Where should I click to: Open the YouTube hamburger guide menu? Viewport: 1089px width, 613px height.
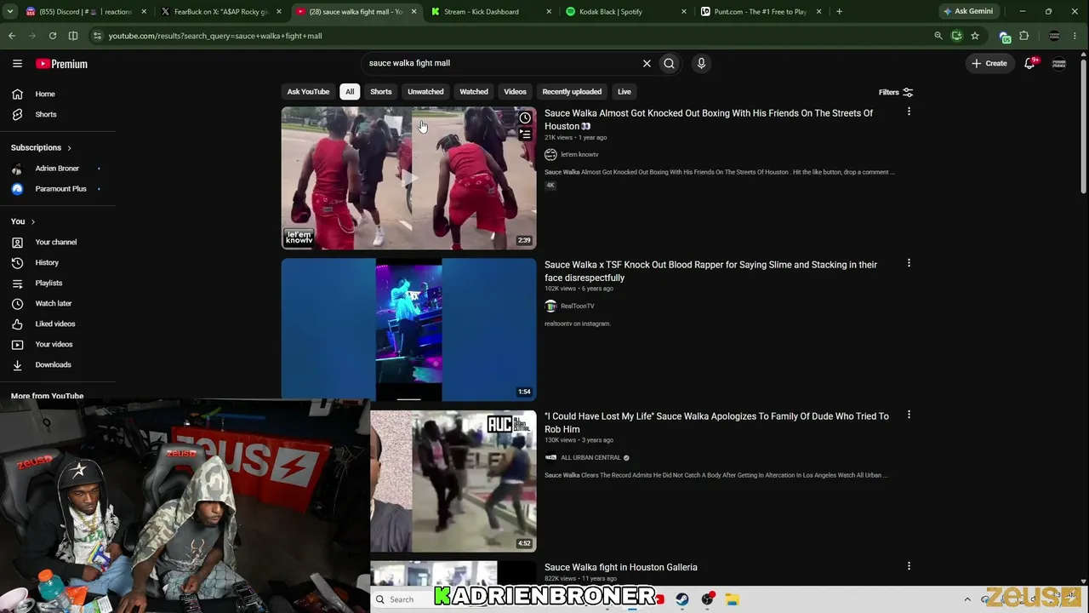pyautogui.click(x=17, y=64)
